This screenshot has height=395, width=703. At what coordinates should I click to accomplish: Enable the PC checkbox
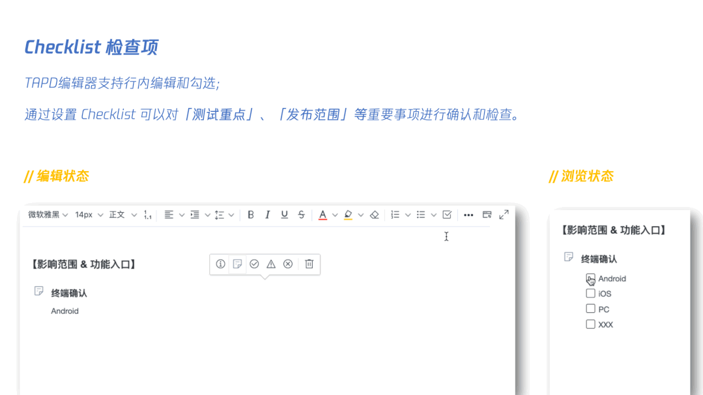[590, 308]
